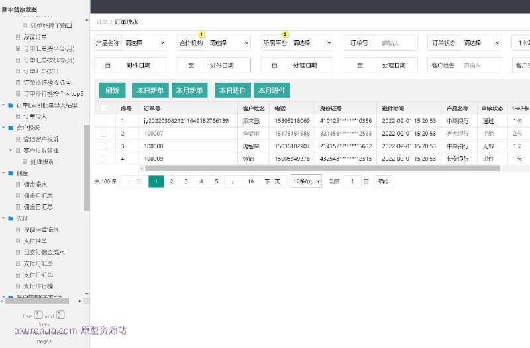Open 支付日汇总 in sidebar

click(38, 275)
